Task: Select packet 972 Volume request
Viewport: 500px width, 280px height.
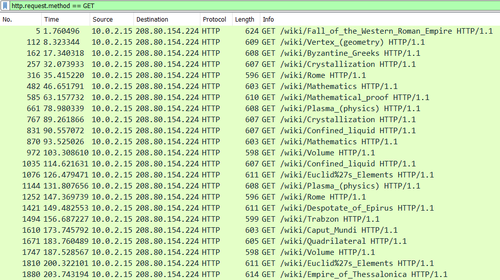Action: (250, 153)
